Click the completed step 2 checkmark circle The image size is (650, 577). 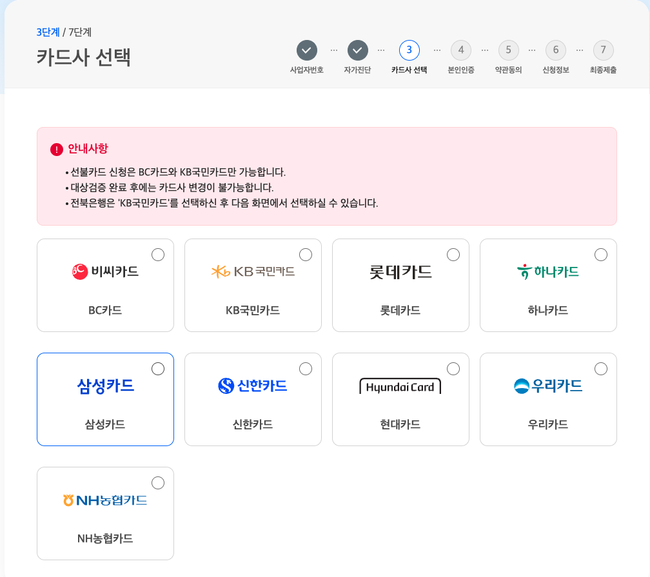pos(358,50)
